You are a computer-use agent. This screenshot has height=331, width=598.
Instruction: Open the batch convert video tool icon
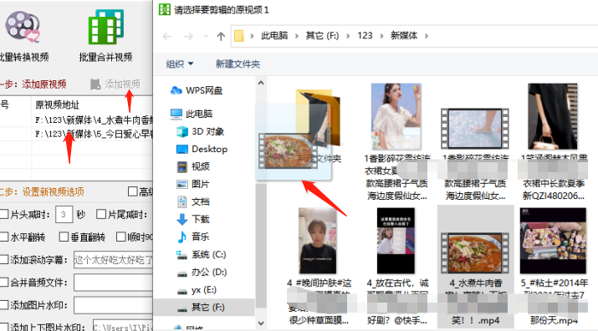point(22,26)
